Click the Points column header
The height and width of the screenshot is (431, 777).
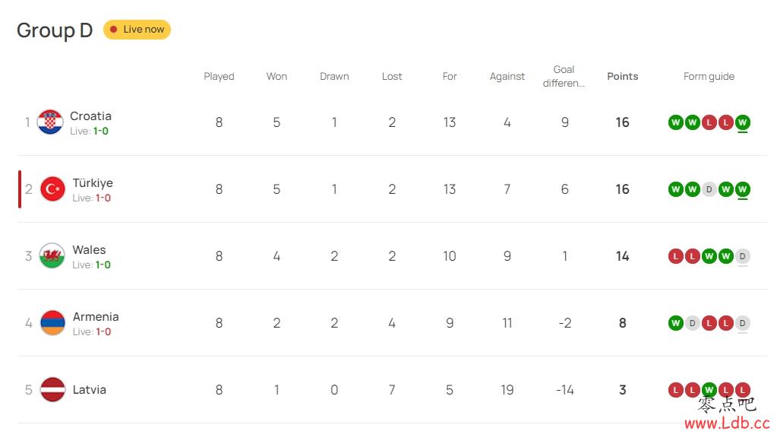point(622,76)
